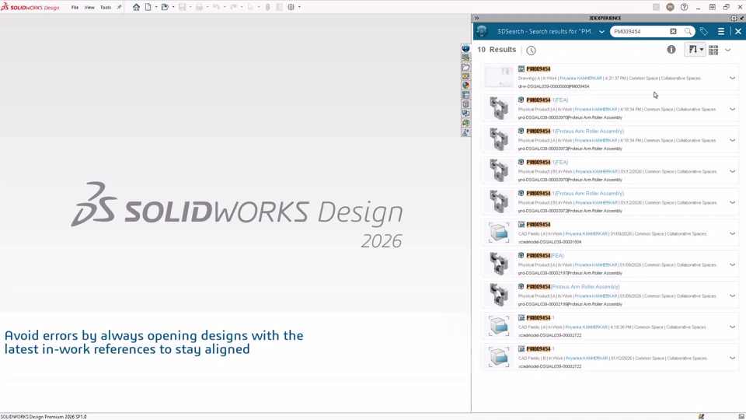Open the Design Library folder tab

point(465,67)
